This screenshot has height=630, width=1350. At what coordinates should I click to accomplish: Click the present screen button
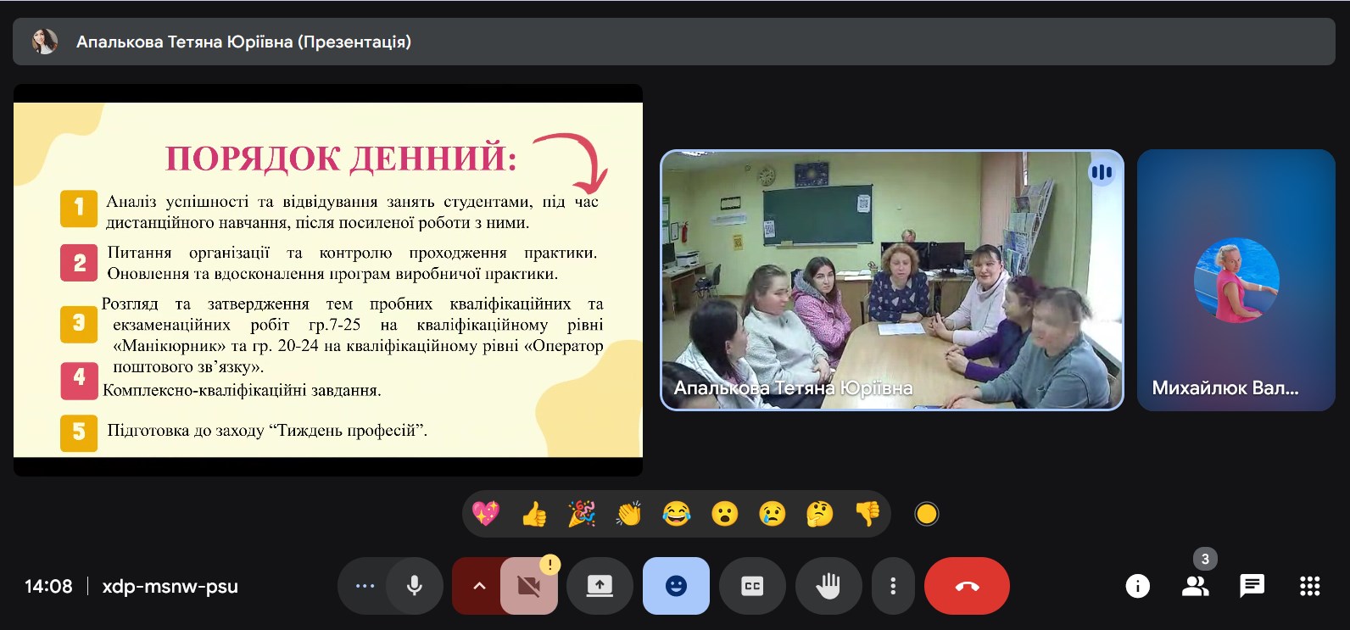click(x=600, y=586)
